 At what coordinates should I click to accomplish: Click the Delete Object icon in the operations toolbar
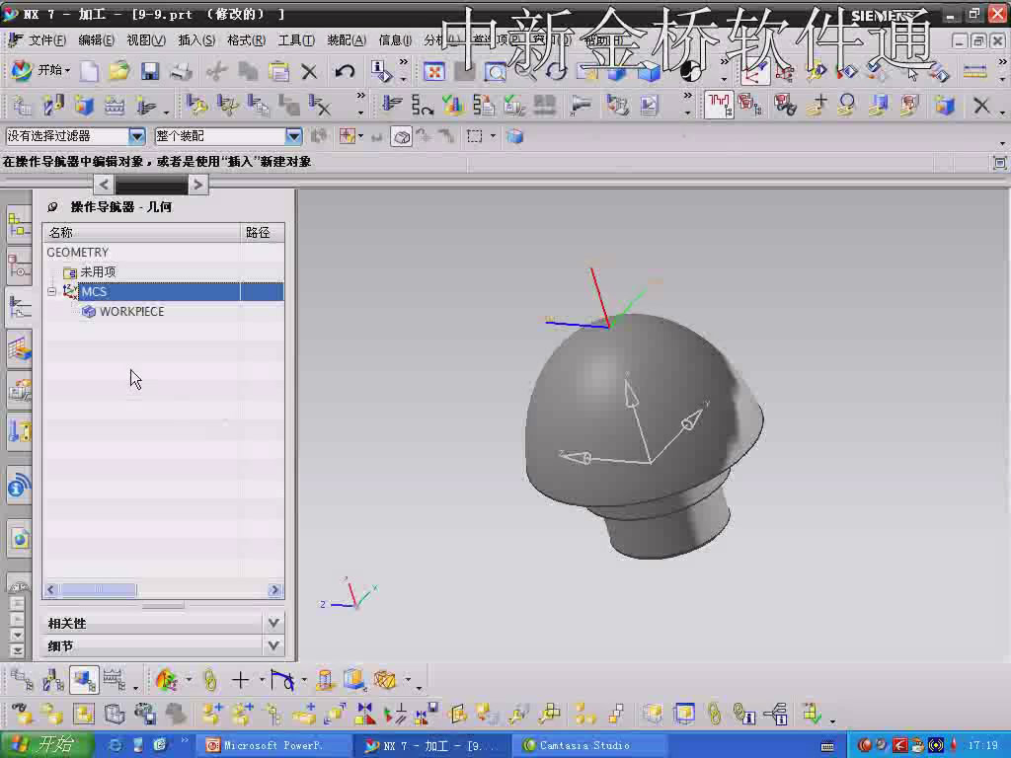click(x=320, y=105)
